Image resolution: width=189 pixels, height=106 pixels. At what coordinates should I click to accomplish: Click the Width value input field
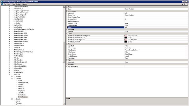156,27
